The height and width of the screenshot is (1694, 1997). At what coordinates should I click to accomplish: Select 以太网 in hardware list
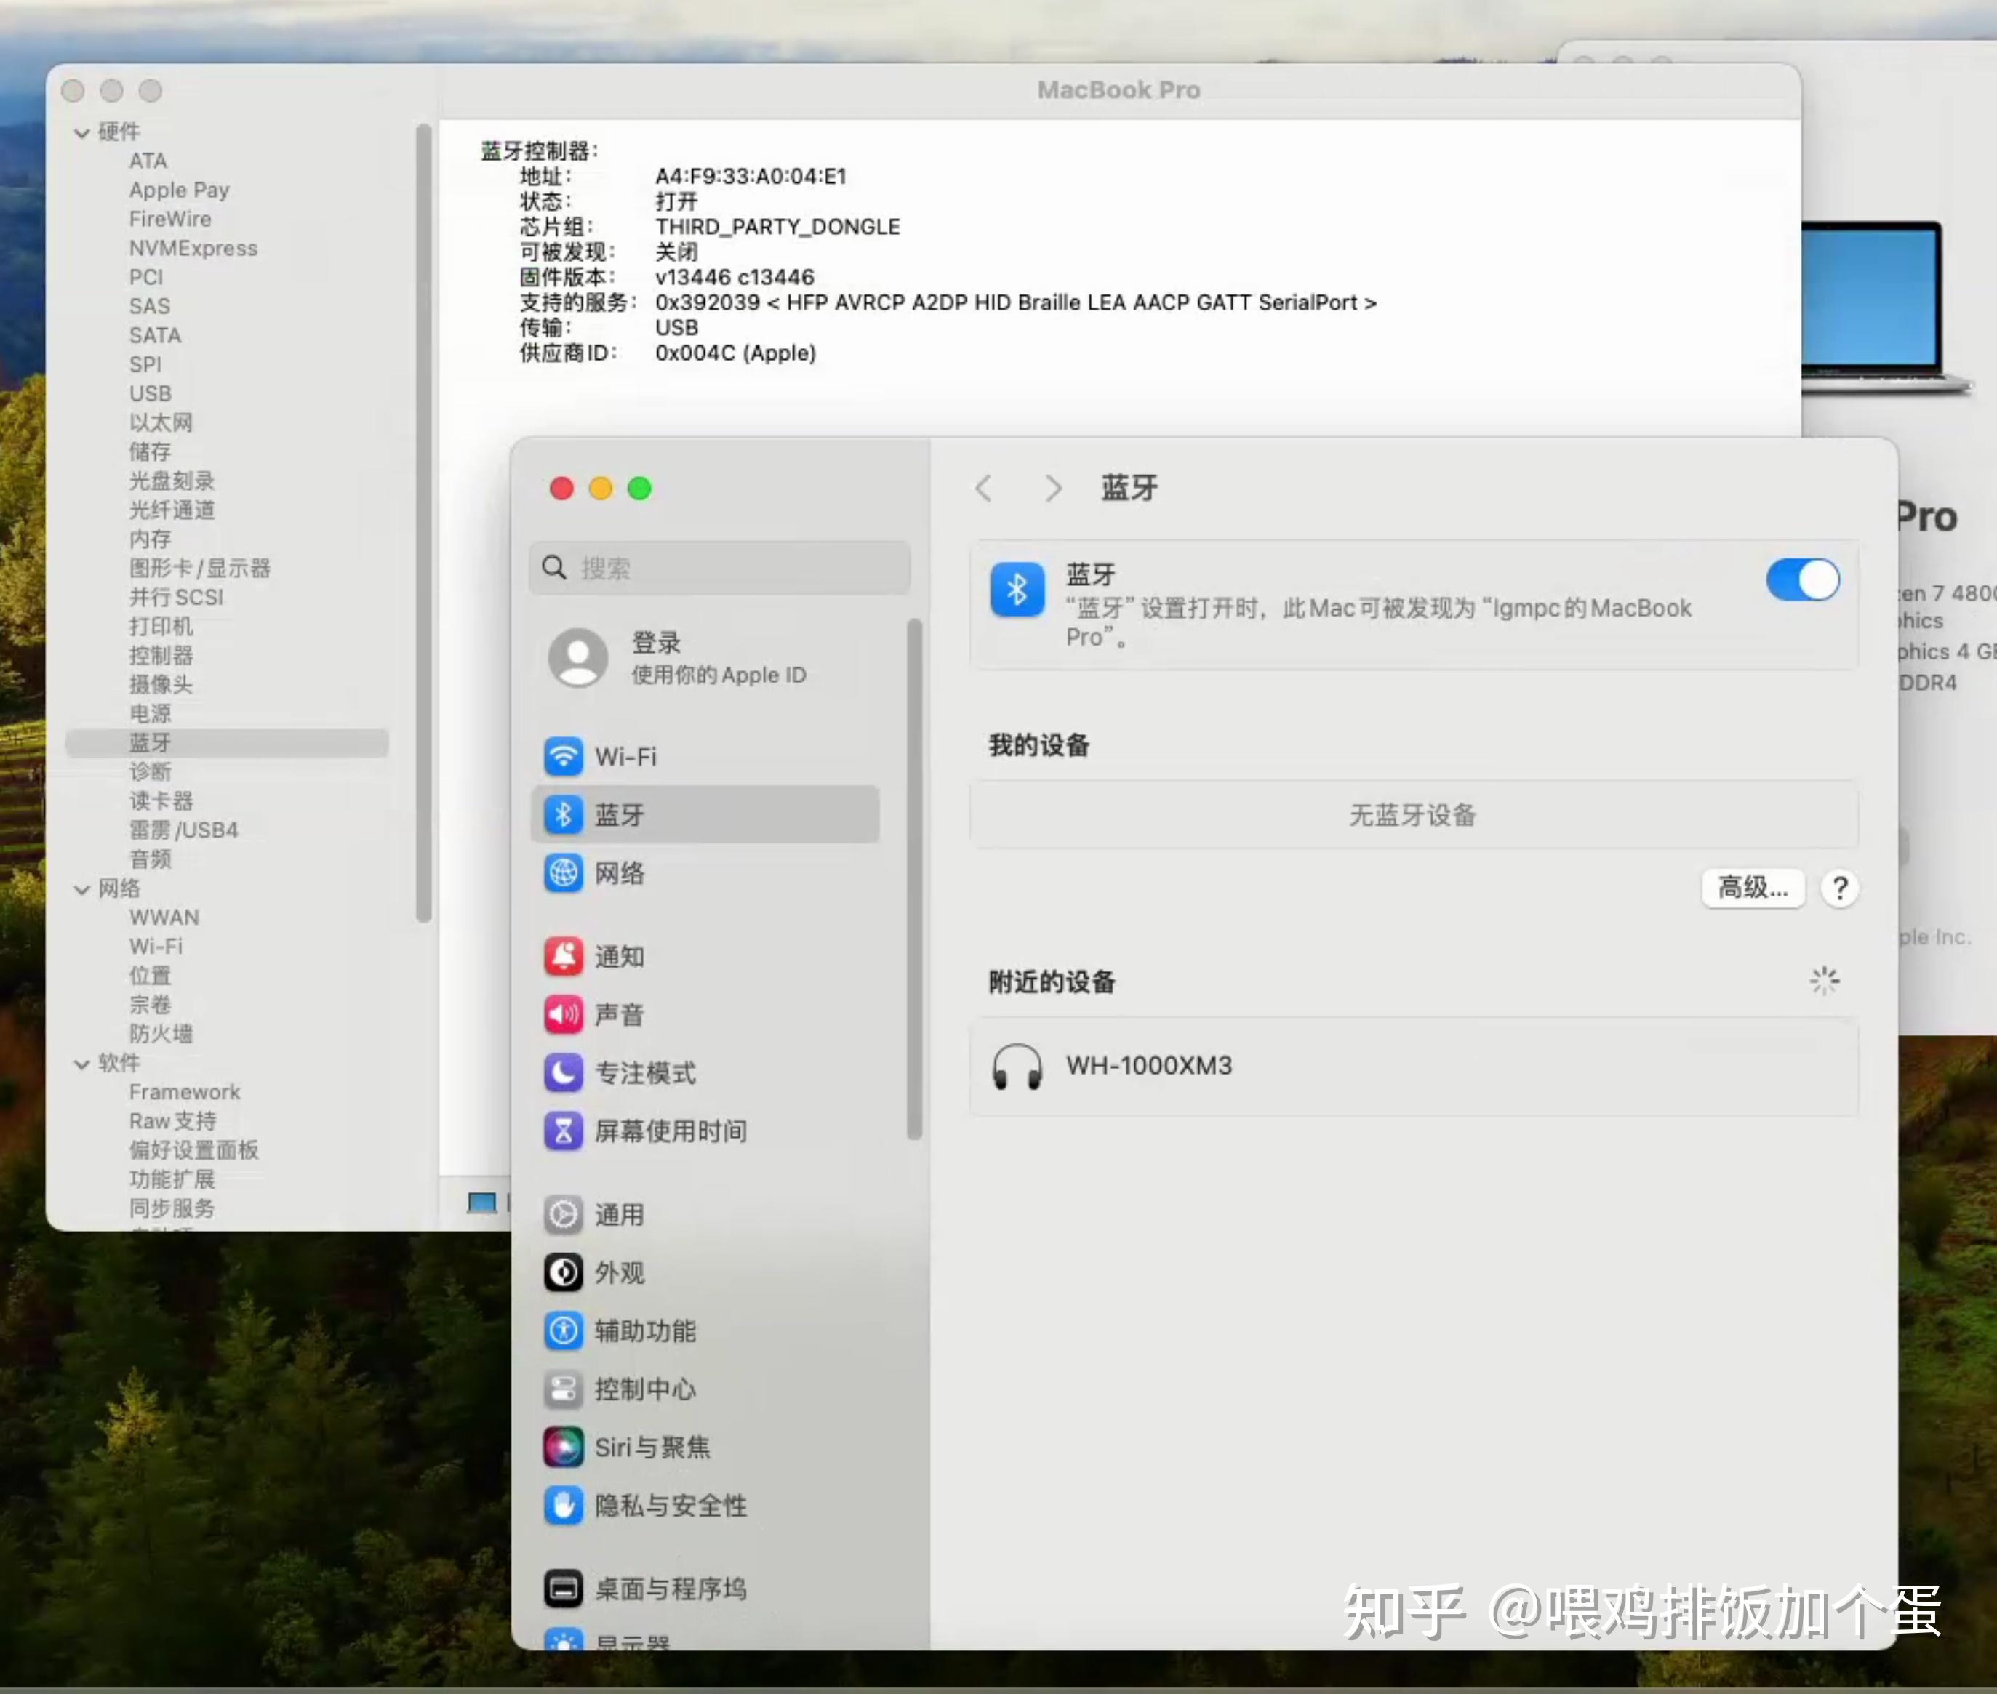161,422
